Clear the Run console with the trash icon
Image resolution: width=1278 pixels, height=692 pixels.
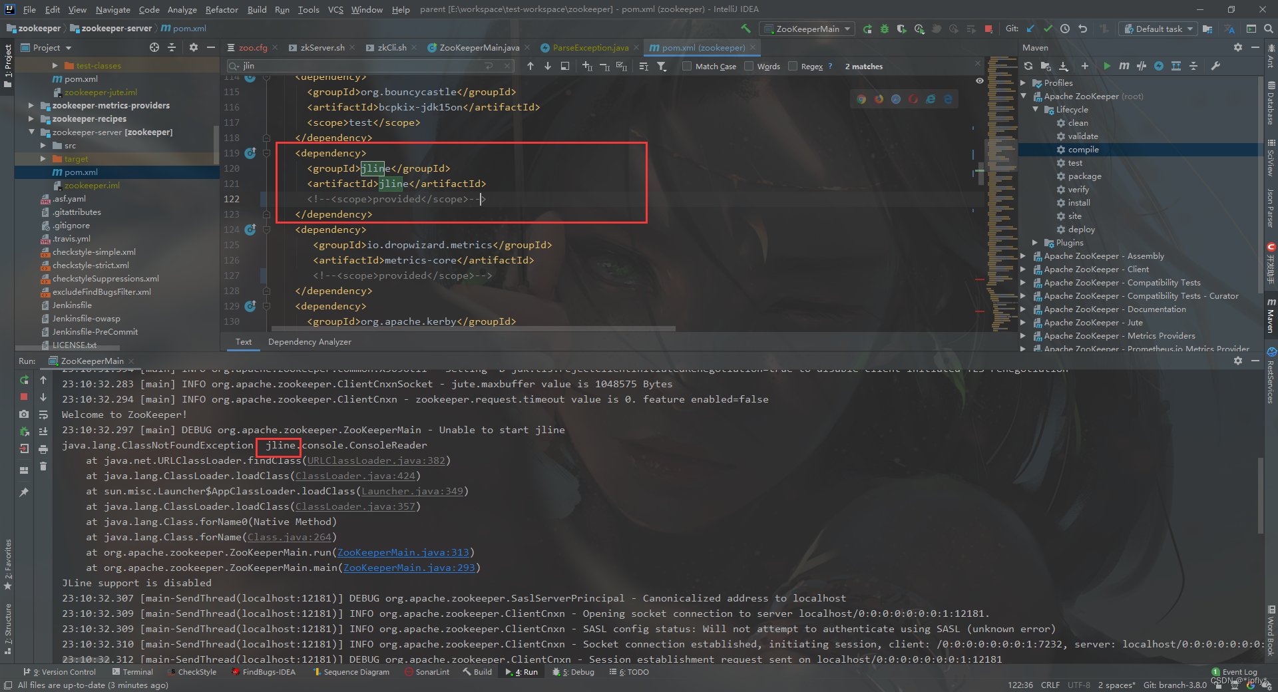(43, 466)
